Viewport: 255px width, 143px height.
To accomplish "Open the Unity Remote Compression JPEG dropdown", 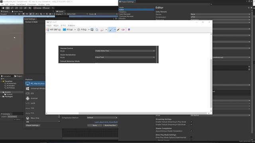I will coord(220,17).
